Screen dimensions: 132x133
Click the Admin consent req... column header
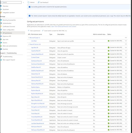tap(99, 34)
